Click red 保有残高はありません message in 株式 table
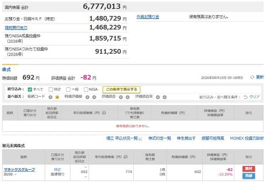 pos(133,126)
